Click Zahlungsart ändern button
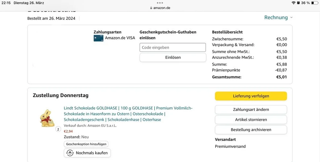This screenshot has width=320, height=162. point(251,110)
